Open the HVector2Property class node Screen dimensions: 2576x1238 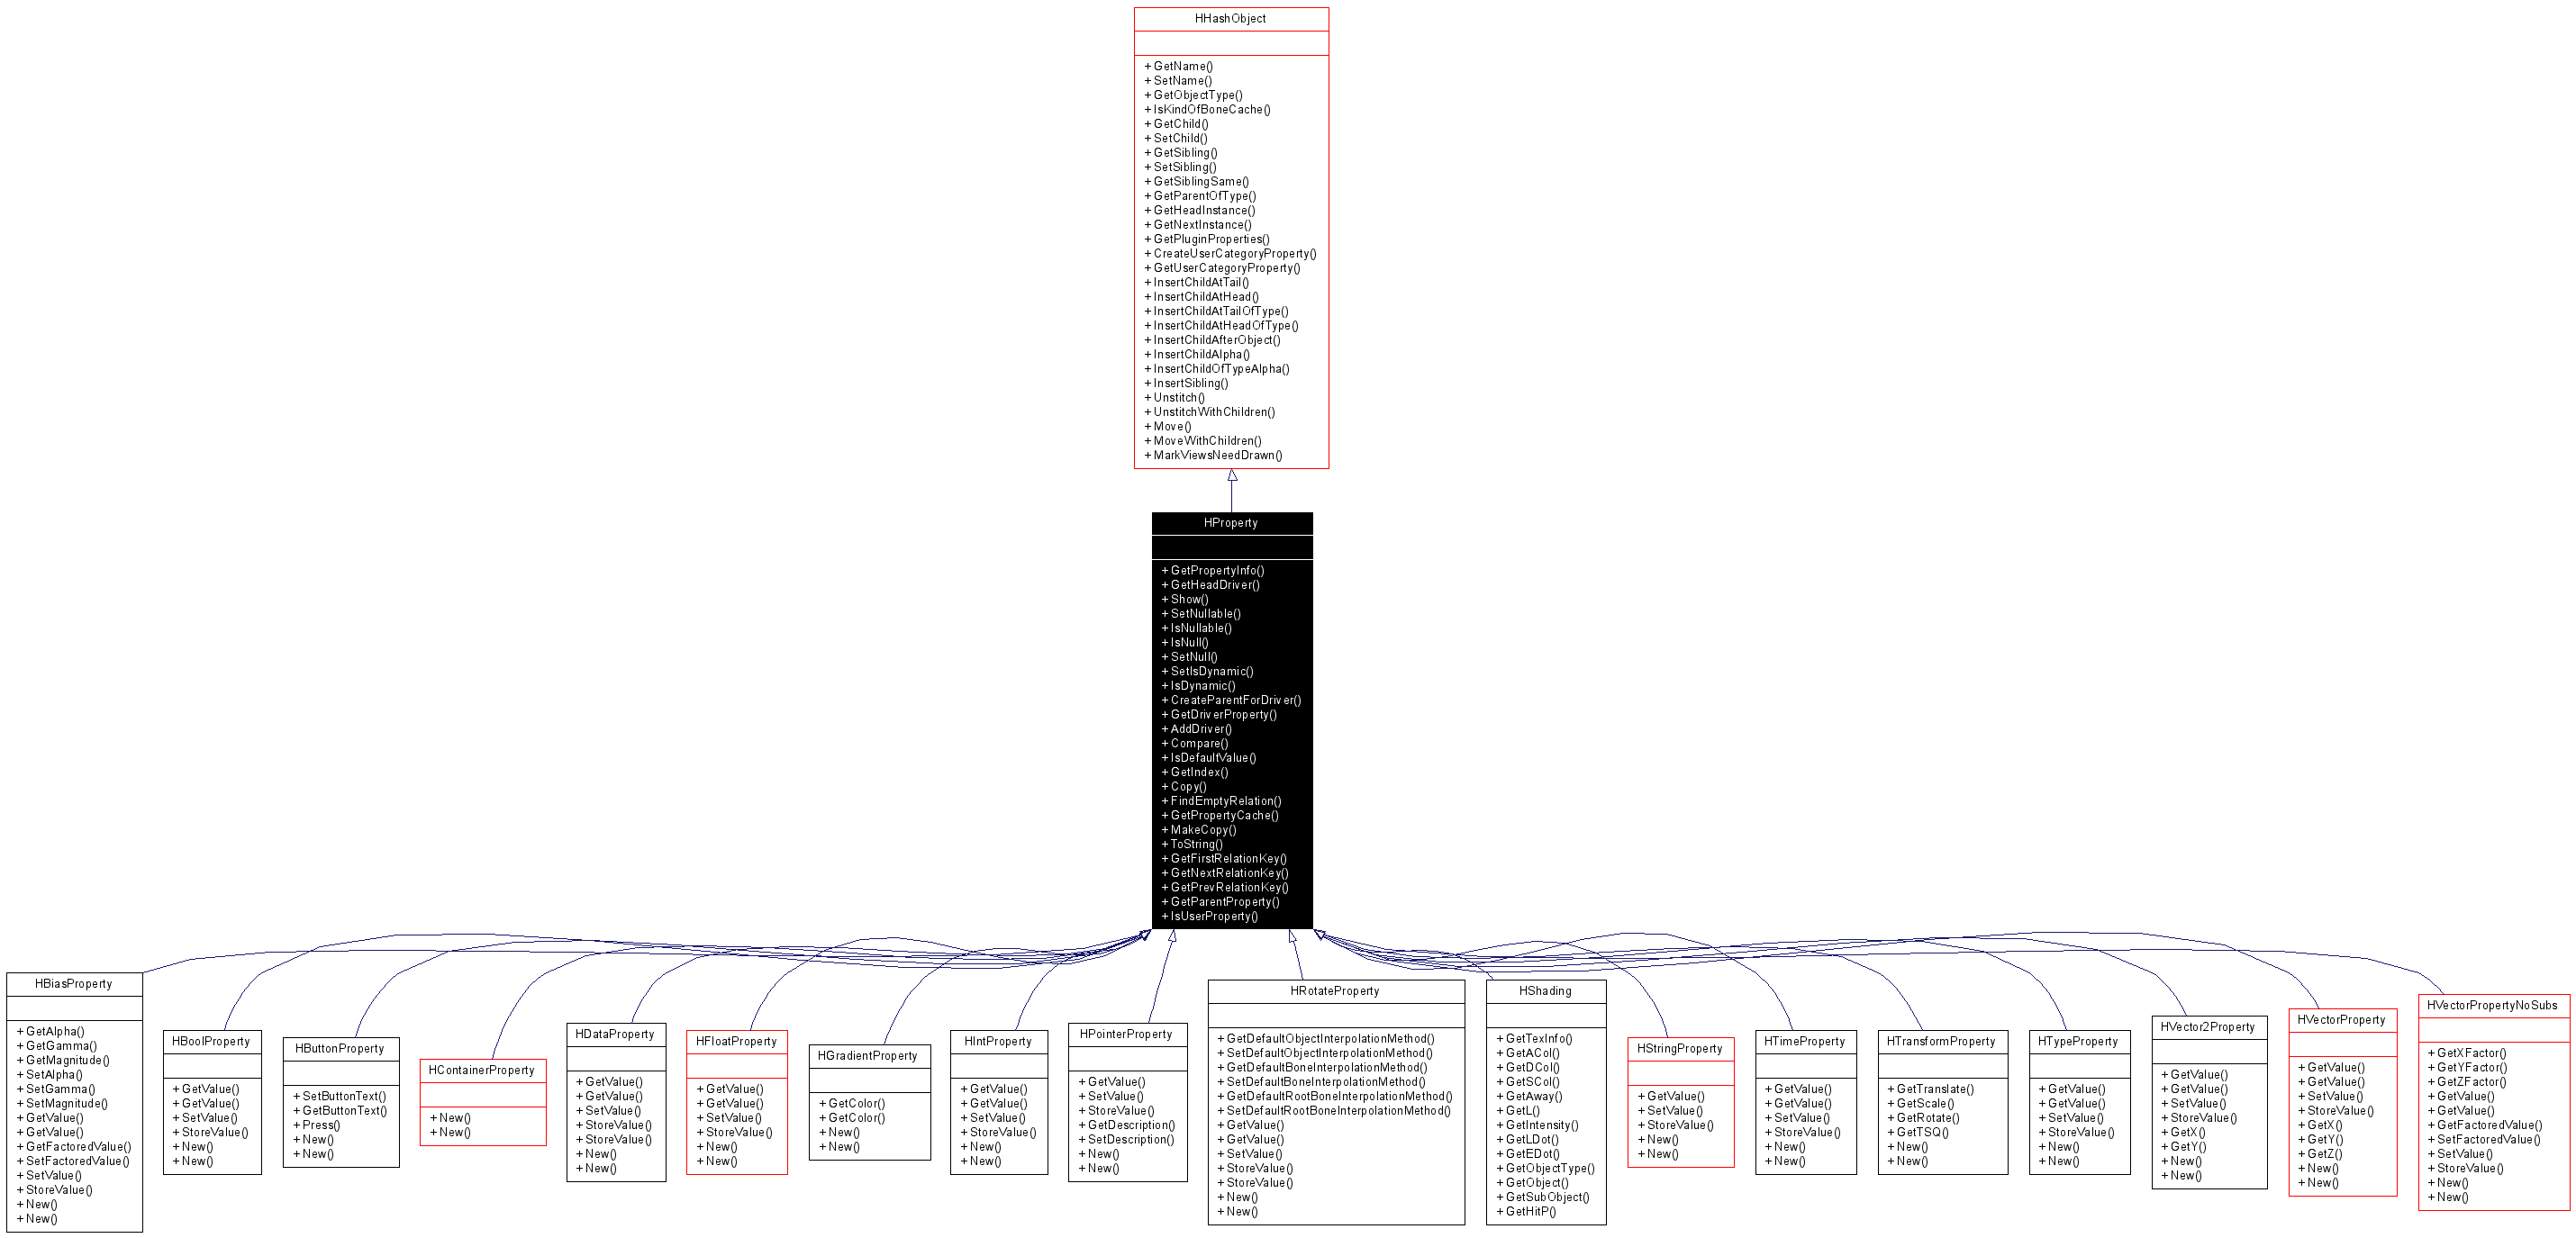tap(2209, 1102)
